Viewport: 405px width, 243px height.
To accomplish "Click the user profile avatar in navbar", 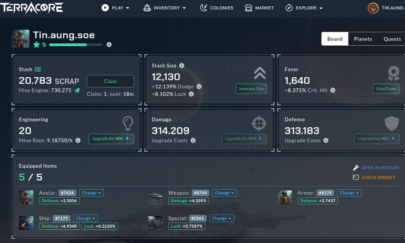I will pyautogui.click(x=373, y=8).
